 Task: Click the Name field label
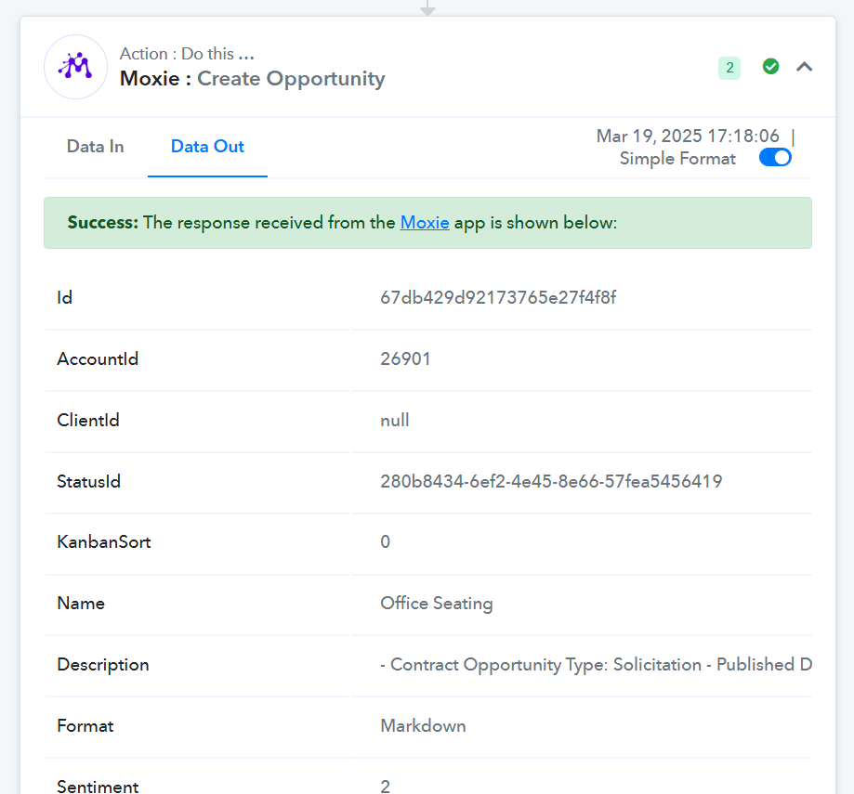pos(81,604)
